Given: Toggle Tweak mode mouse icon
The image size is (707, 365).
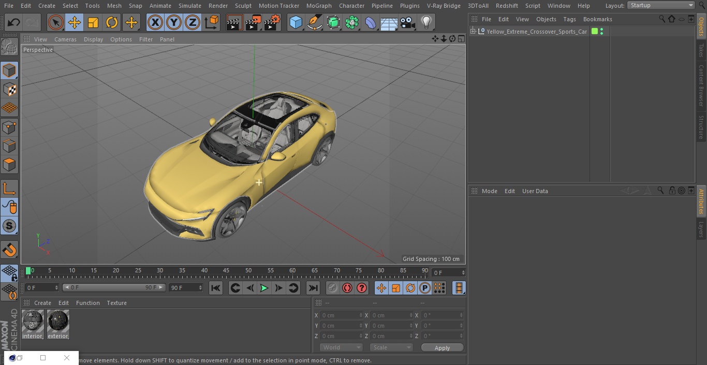Looking at the screenshot, I should [9, 207].
